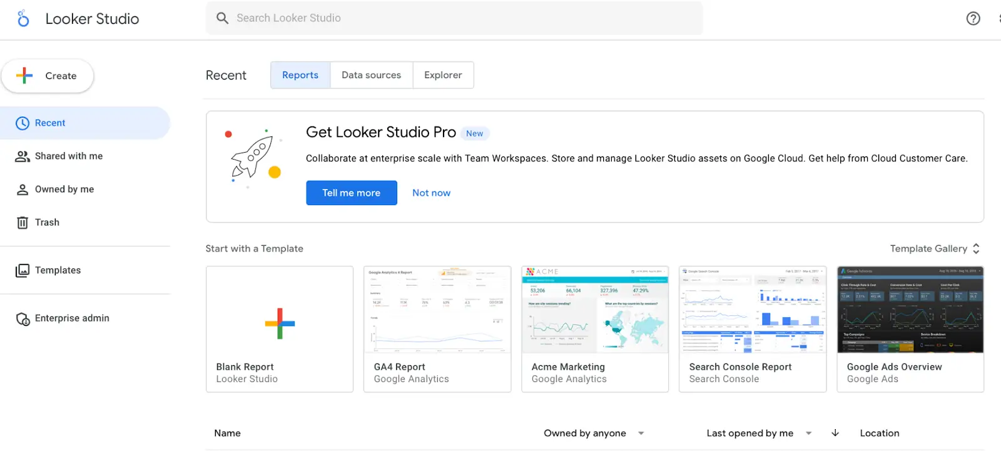Click the down arrow sort direction icon
This screenshot has height=476, width=1001.
pos(835,433)
